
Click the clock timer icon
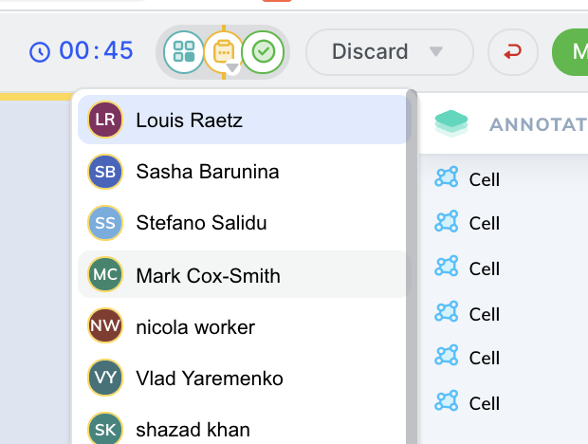pyautogui.click(x=40, y=52)
